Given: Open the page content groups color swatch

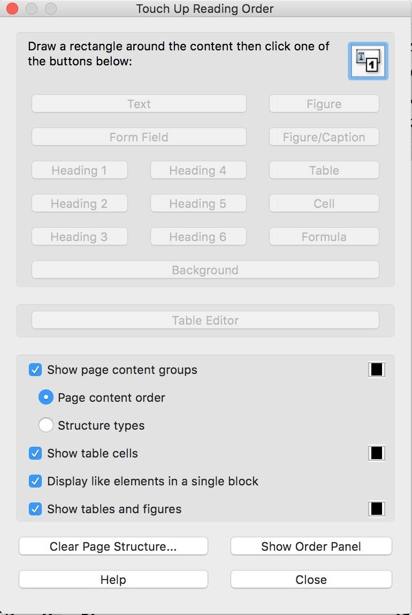Looking at the screenshot, I should [377, 370].
